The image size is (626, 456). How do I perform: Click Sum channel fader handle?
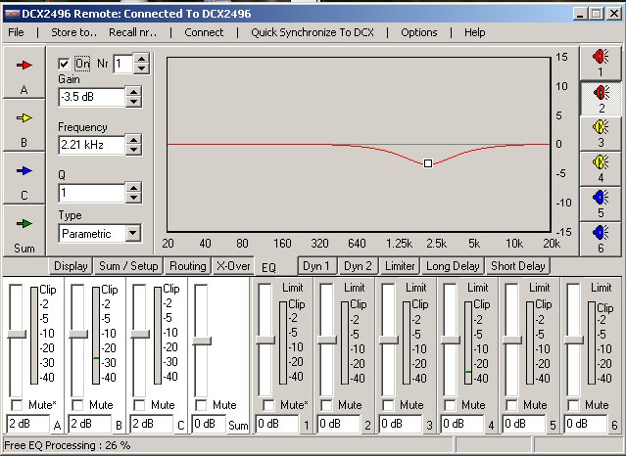click(202, 342)
